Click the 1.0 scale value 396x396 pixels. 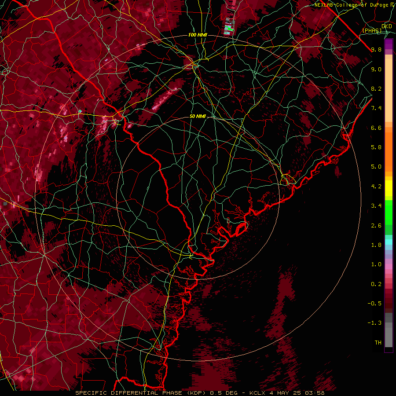point(376,265)
